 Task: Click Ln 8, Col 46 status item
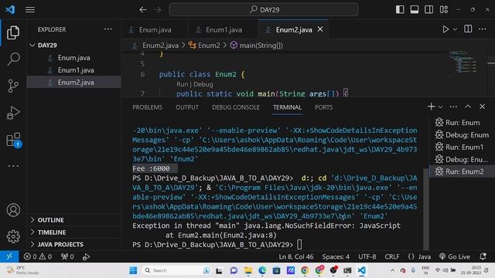click(295, 256)
